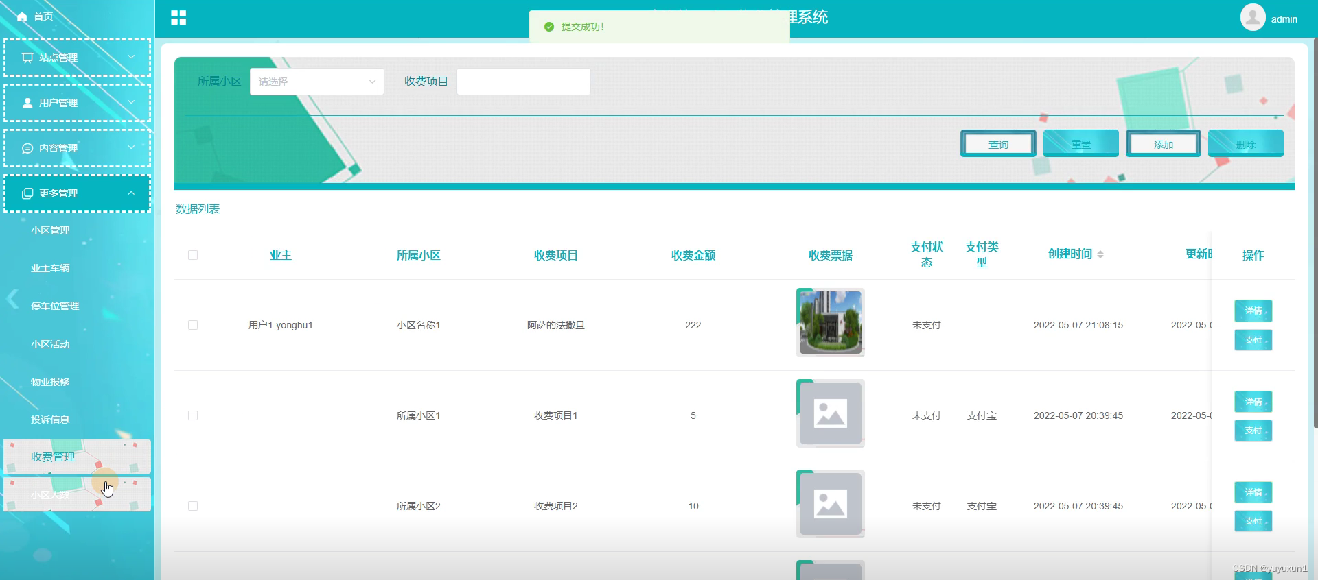Click the admin avatar icon

click(x=1253, y=18)
